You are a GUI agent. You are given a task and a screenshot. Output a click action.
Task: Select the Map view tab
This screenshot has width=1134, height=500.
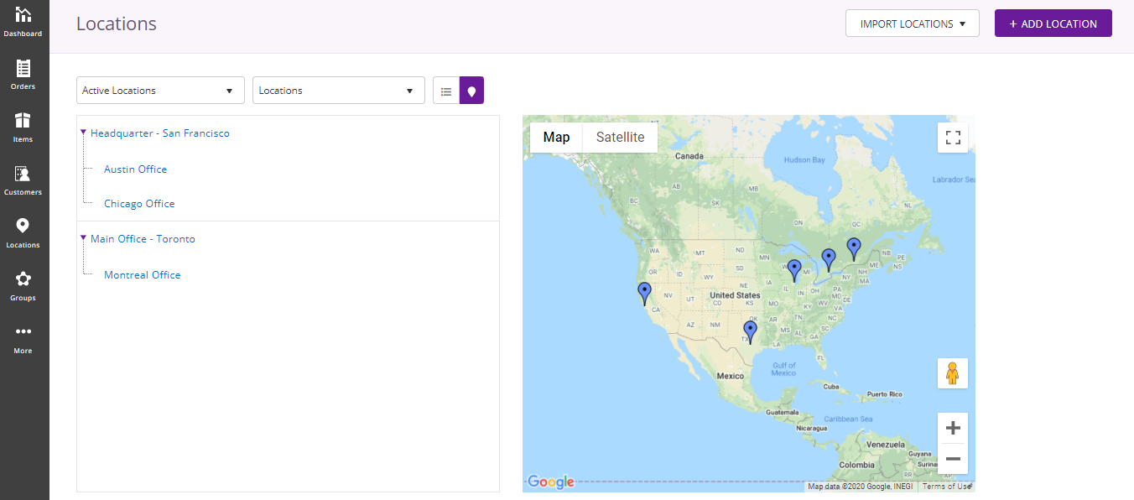(556, 138)
